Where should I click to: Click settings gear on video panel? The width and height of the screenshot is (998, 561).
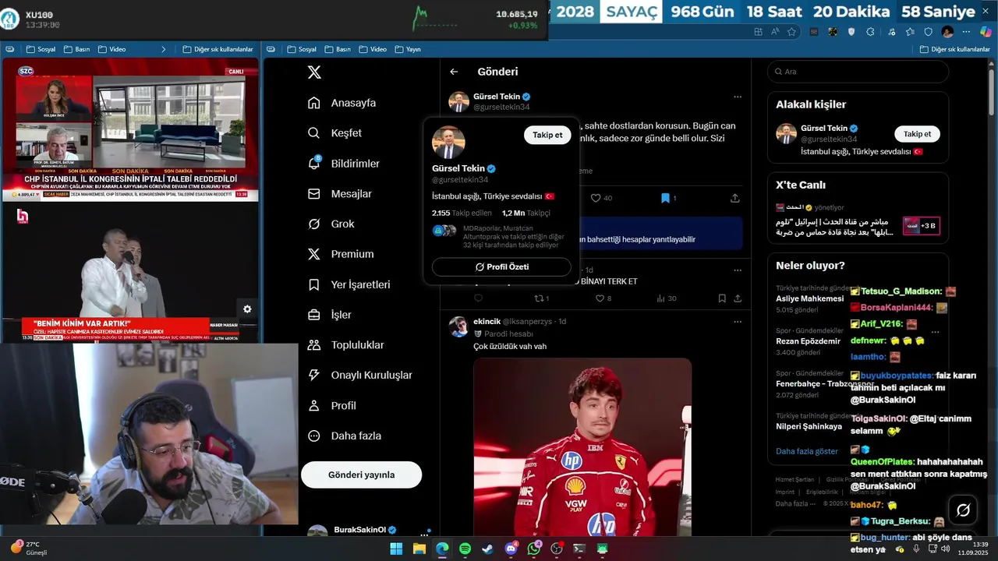click(247, 309)
